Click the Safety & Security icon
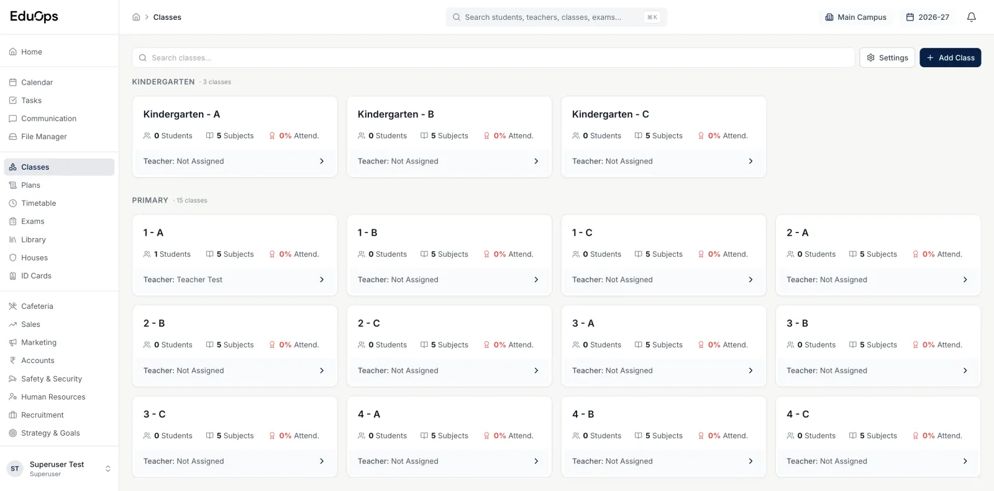The width and height of the screenshot is (994, 491). (x=12, y=379)
